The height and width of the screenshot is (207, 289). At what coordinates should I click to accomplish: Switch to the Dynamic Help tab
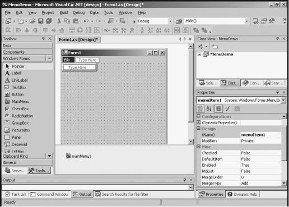243,194
